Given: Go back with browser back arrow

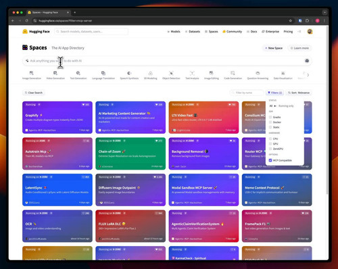Looking at the screenshot, I should tap(13, 20).
